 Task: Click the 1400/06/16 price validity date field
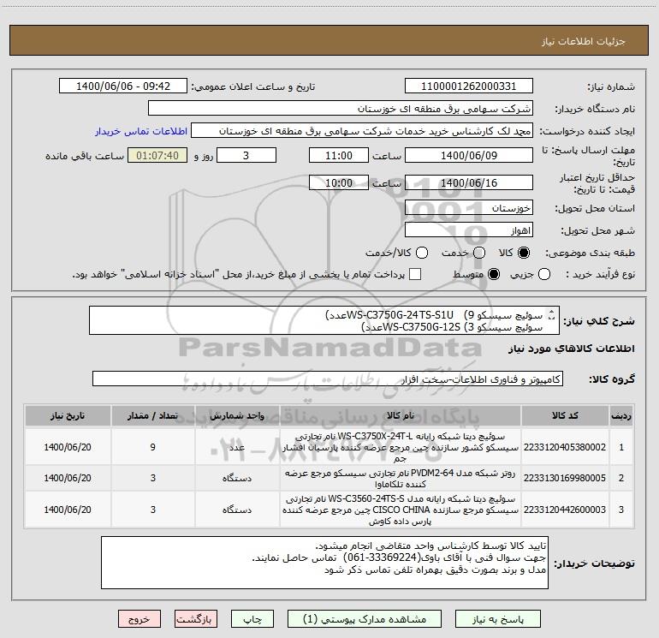click(469, 182)
